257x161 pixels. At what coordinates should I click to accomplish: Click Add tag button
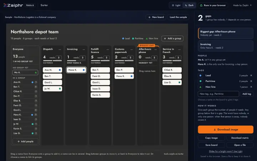pyautogui.click(x=247, y=94)
